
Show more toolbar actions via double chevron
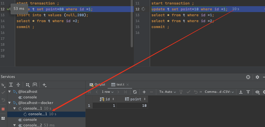(x=201, y=92)
